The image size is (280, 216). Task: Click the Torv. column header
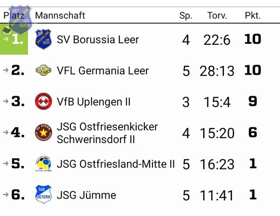click(217, 16)
